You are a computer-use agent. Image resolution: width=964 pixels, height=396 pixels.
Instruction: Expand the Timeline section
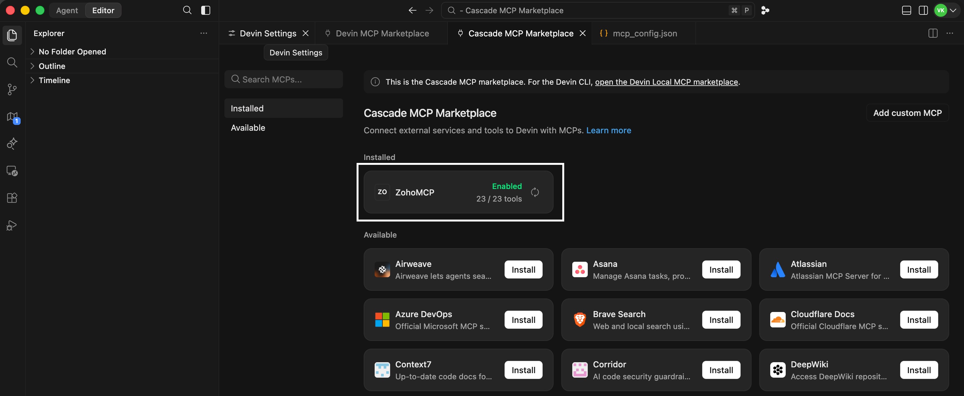coord(122,80)
